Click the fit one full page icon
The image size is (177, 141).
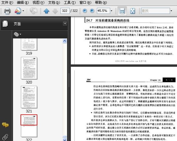click(x=132, y=11)
